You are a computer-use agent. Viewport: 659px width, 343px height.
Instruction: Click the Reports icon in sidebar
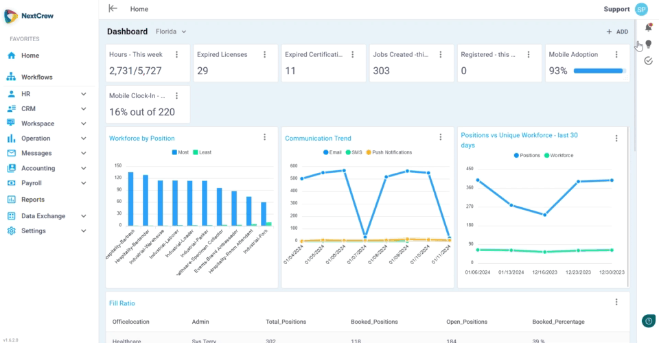click(12, 200)
